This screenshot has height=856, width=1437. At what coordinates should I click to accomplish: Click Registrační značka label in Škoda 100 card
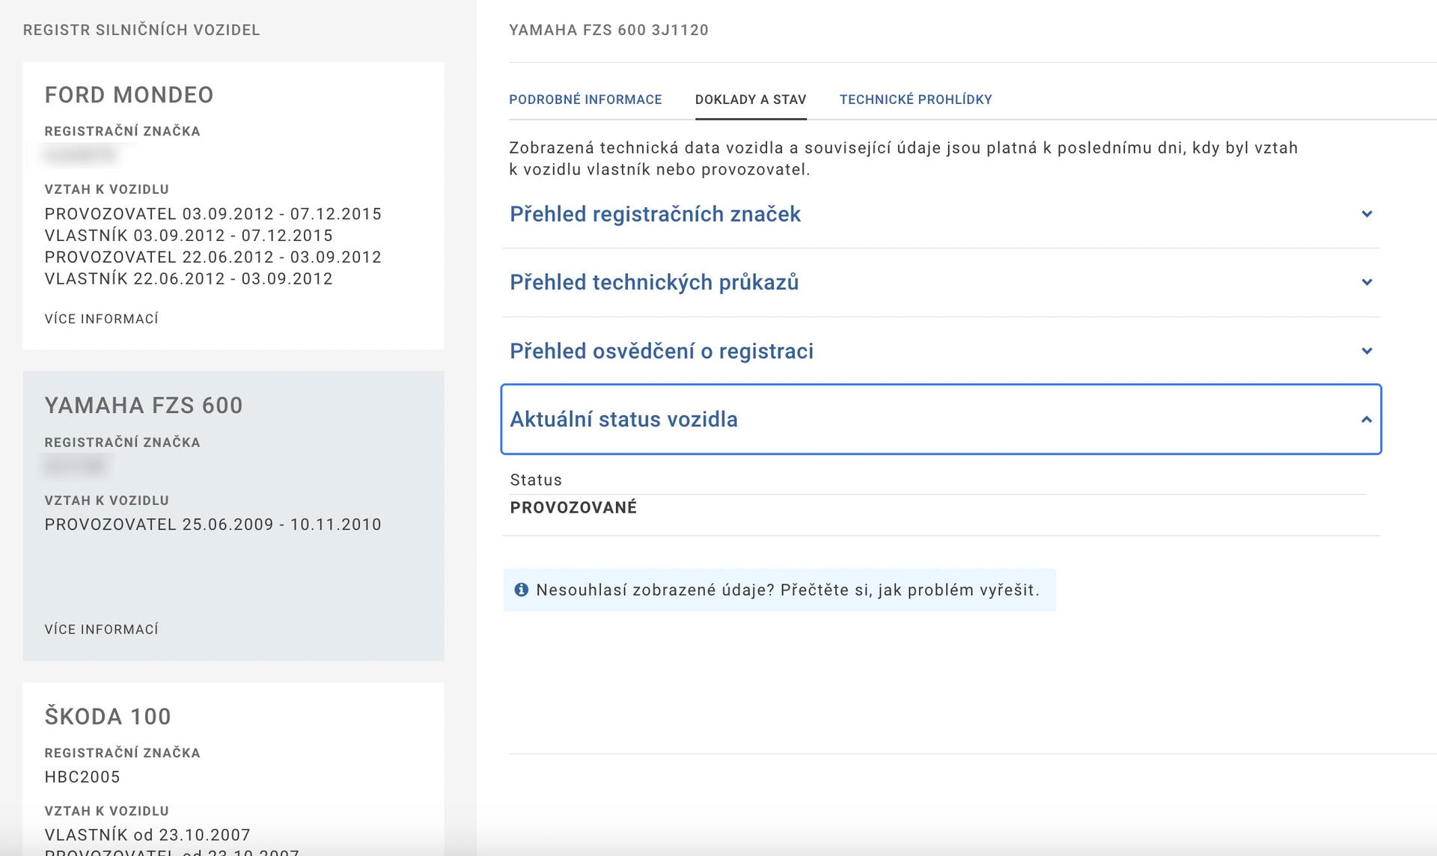(x=123, y=753)
